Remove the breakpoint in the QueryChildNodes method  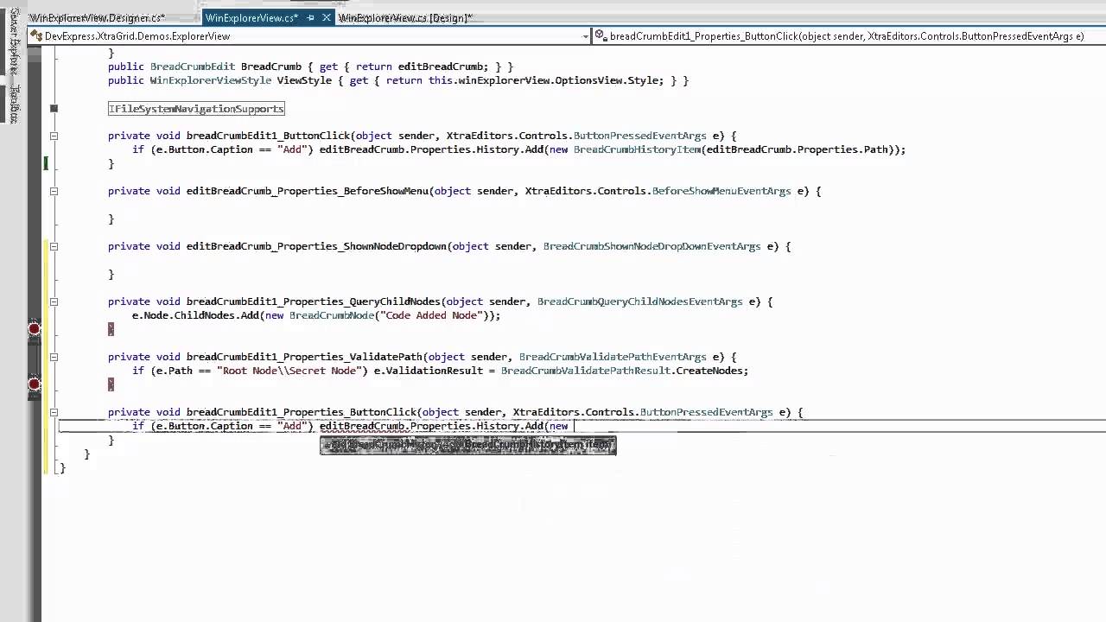click(34, 329)
